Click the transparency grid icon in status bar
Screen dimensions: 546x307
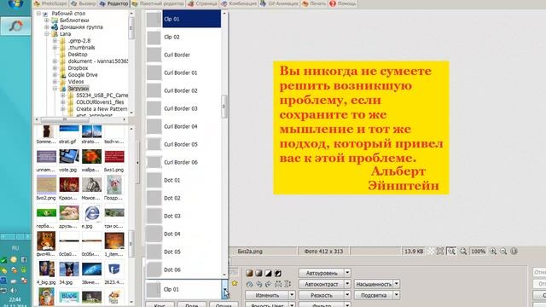tap(430, 251)
